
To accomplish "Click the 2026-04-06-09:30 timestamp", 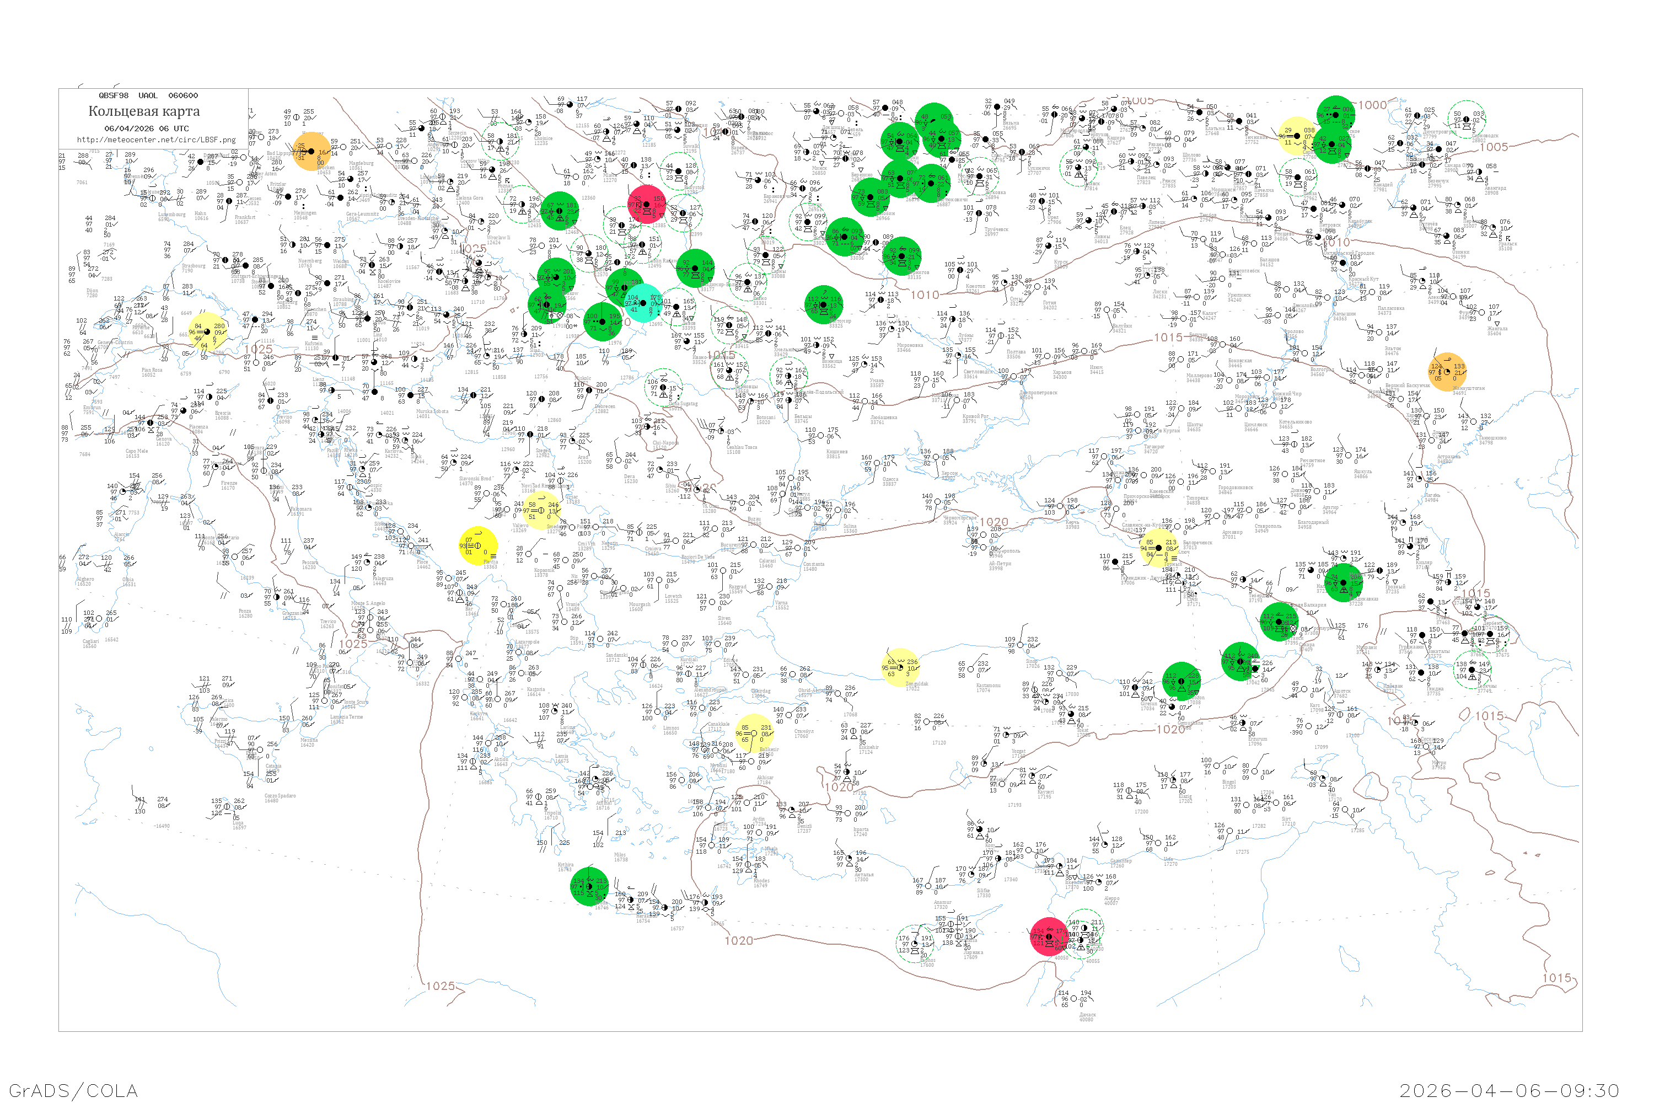I will (x=1509, y=1090).
